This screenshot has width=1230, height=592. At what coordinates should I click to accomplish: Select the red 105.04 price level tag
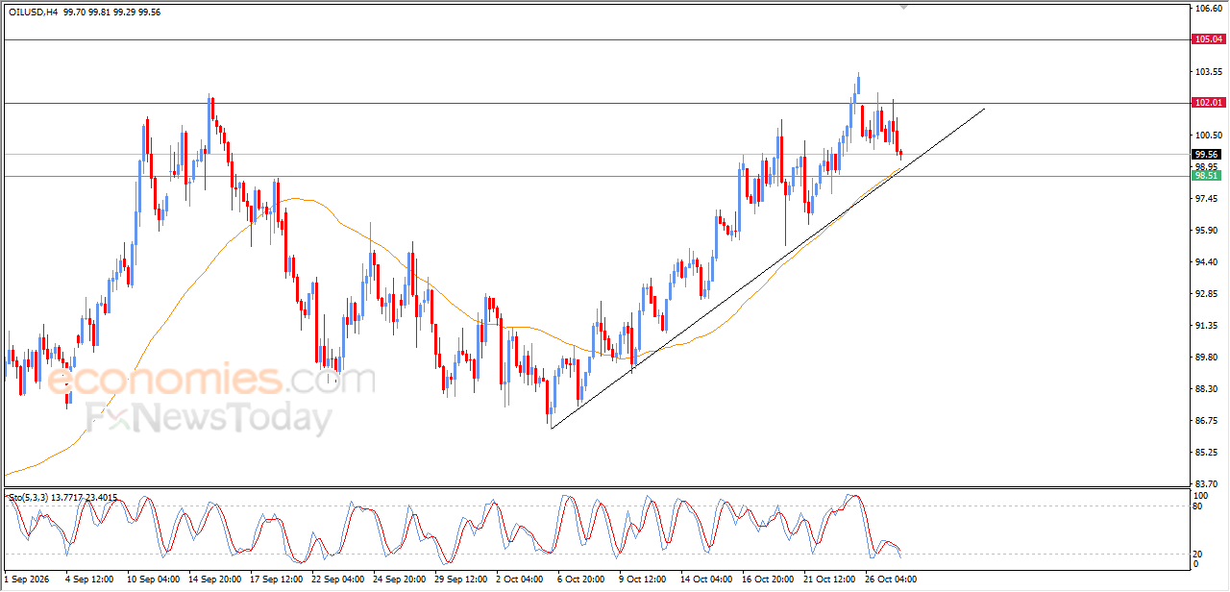click(1208, 39)
